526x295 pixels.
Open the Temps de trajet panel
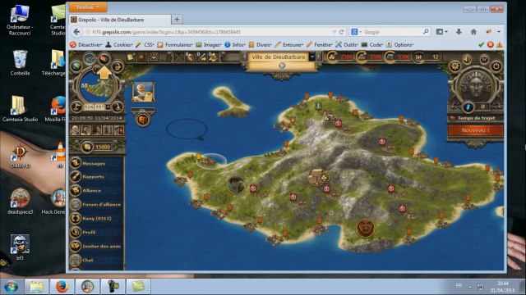476,118
